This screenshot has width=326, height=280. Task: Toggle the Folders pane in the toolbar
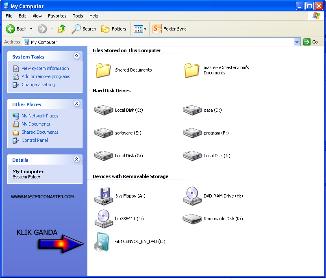[114, 29]
